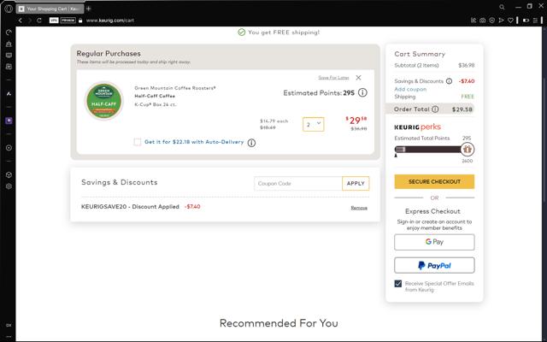This screenshot has height=342, width=547.
Task: Take a snapshot with the camera icon
Action: pos(482,21)
